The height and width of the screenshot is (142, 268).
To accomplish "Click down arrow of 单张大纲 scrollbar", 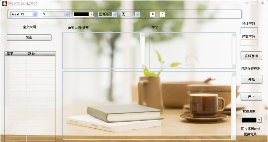I will (x=143, y=66).
